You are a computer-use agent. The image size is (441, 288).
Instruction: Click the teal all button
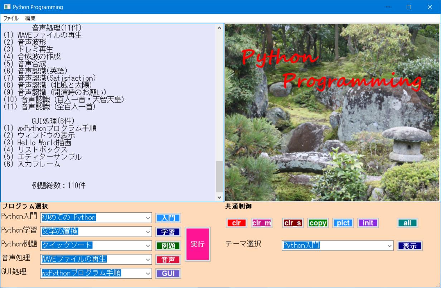407,223
